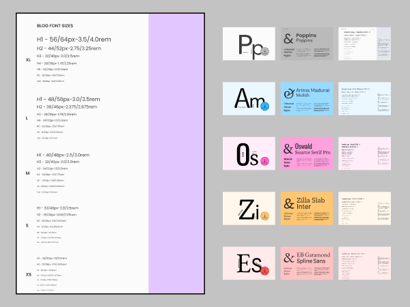Open the white 'Pp' Poppins cover thumbnail

click(249, 44)
